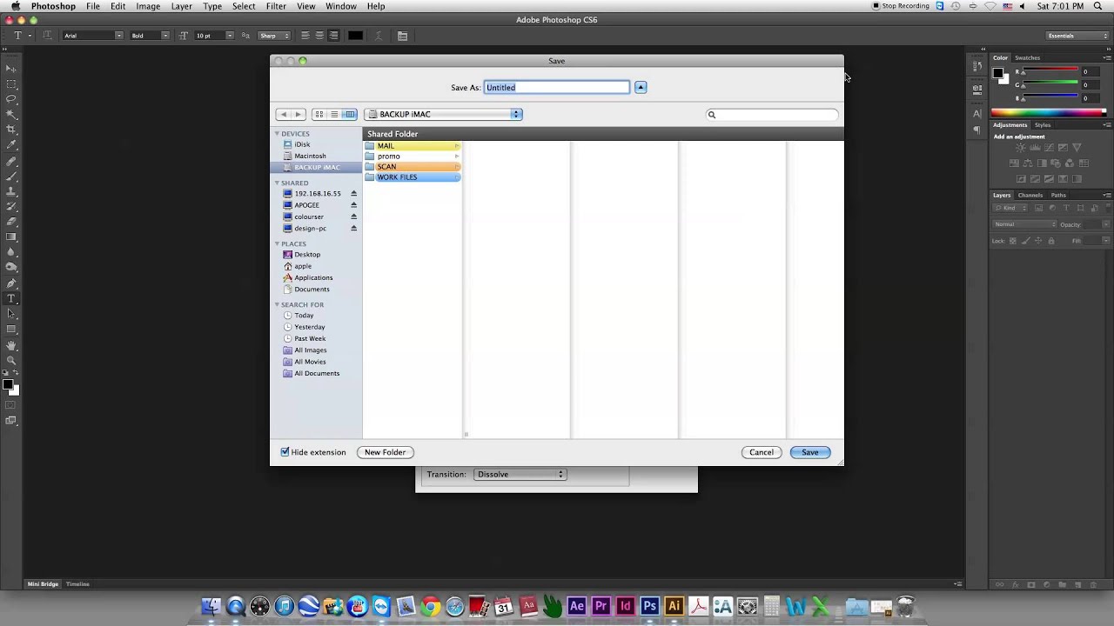Image resolution: width=1114 pixels, height=626 pixels.
Task: Open Transition Dissolve dropdown
Action: coord(520,475)
